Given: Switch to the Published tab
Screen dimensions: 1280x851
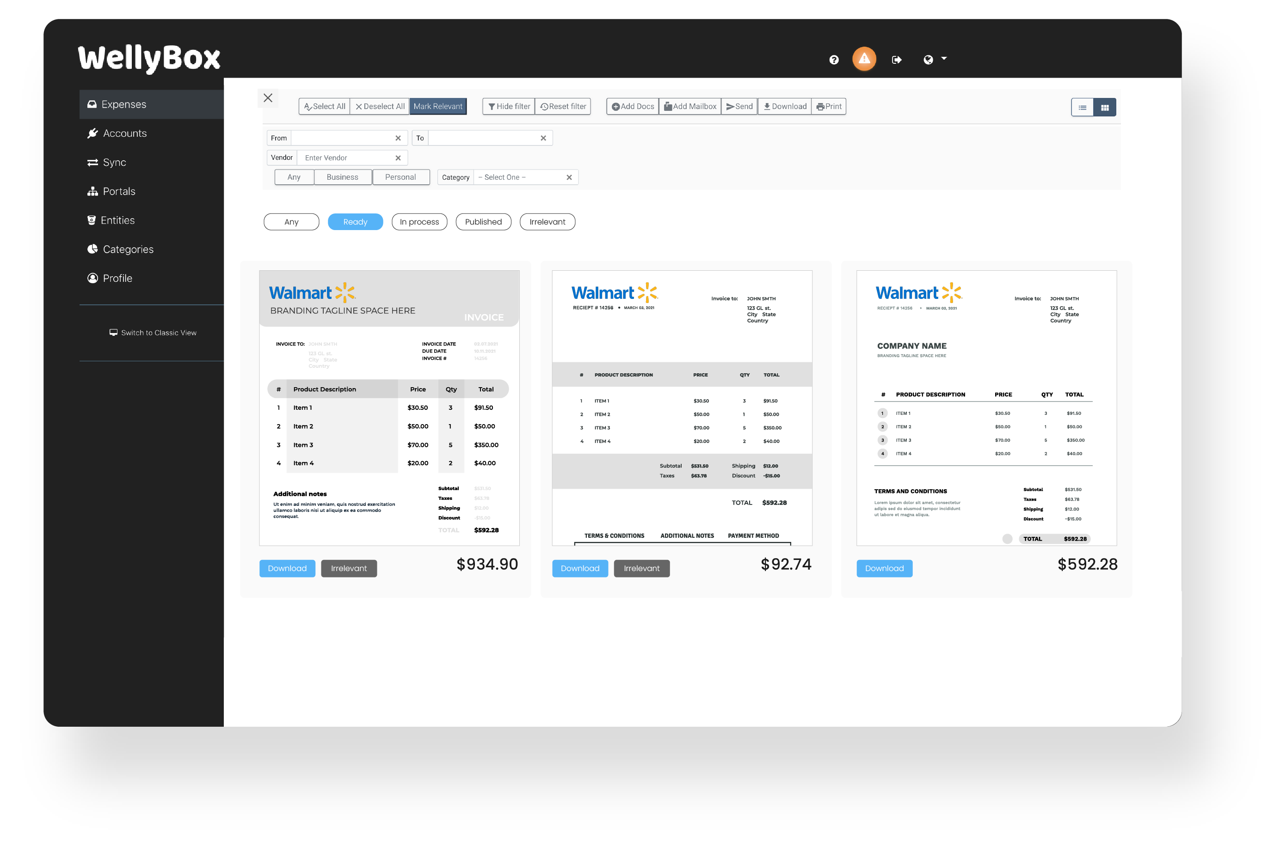Looking at the screenshot, I should [484, 221].
